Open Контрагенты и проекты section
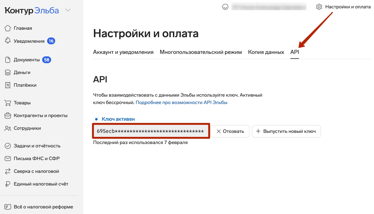 pyautogui.click(x=41, y=116)
